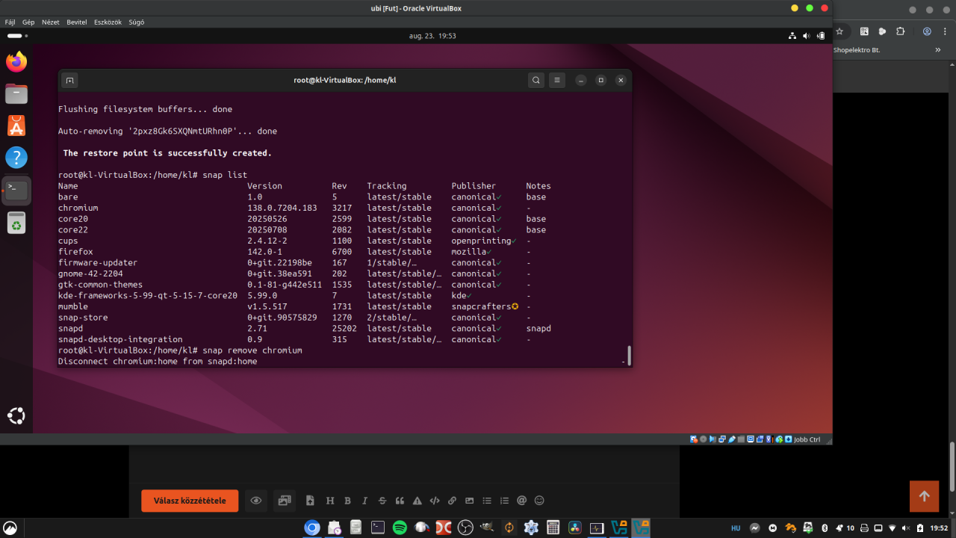
Task: Open the Files app in the dock
Action: tap(16, 94)
